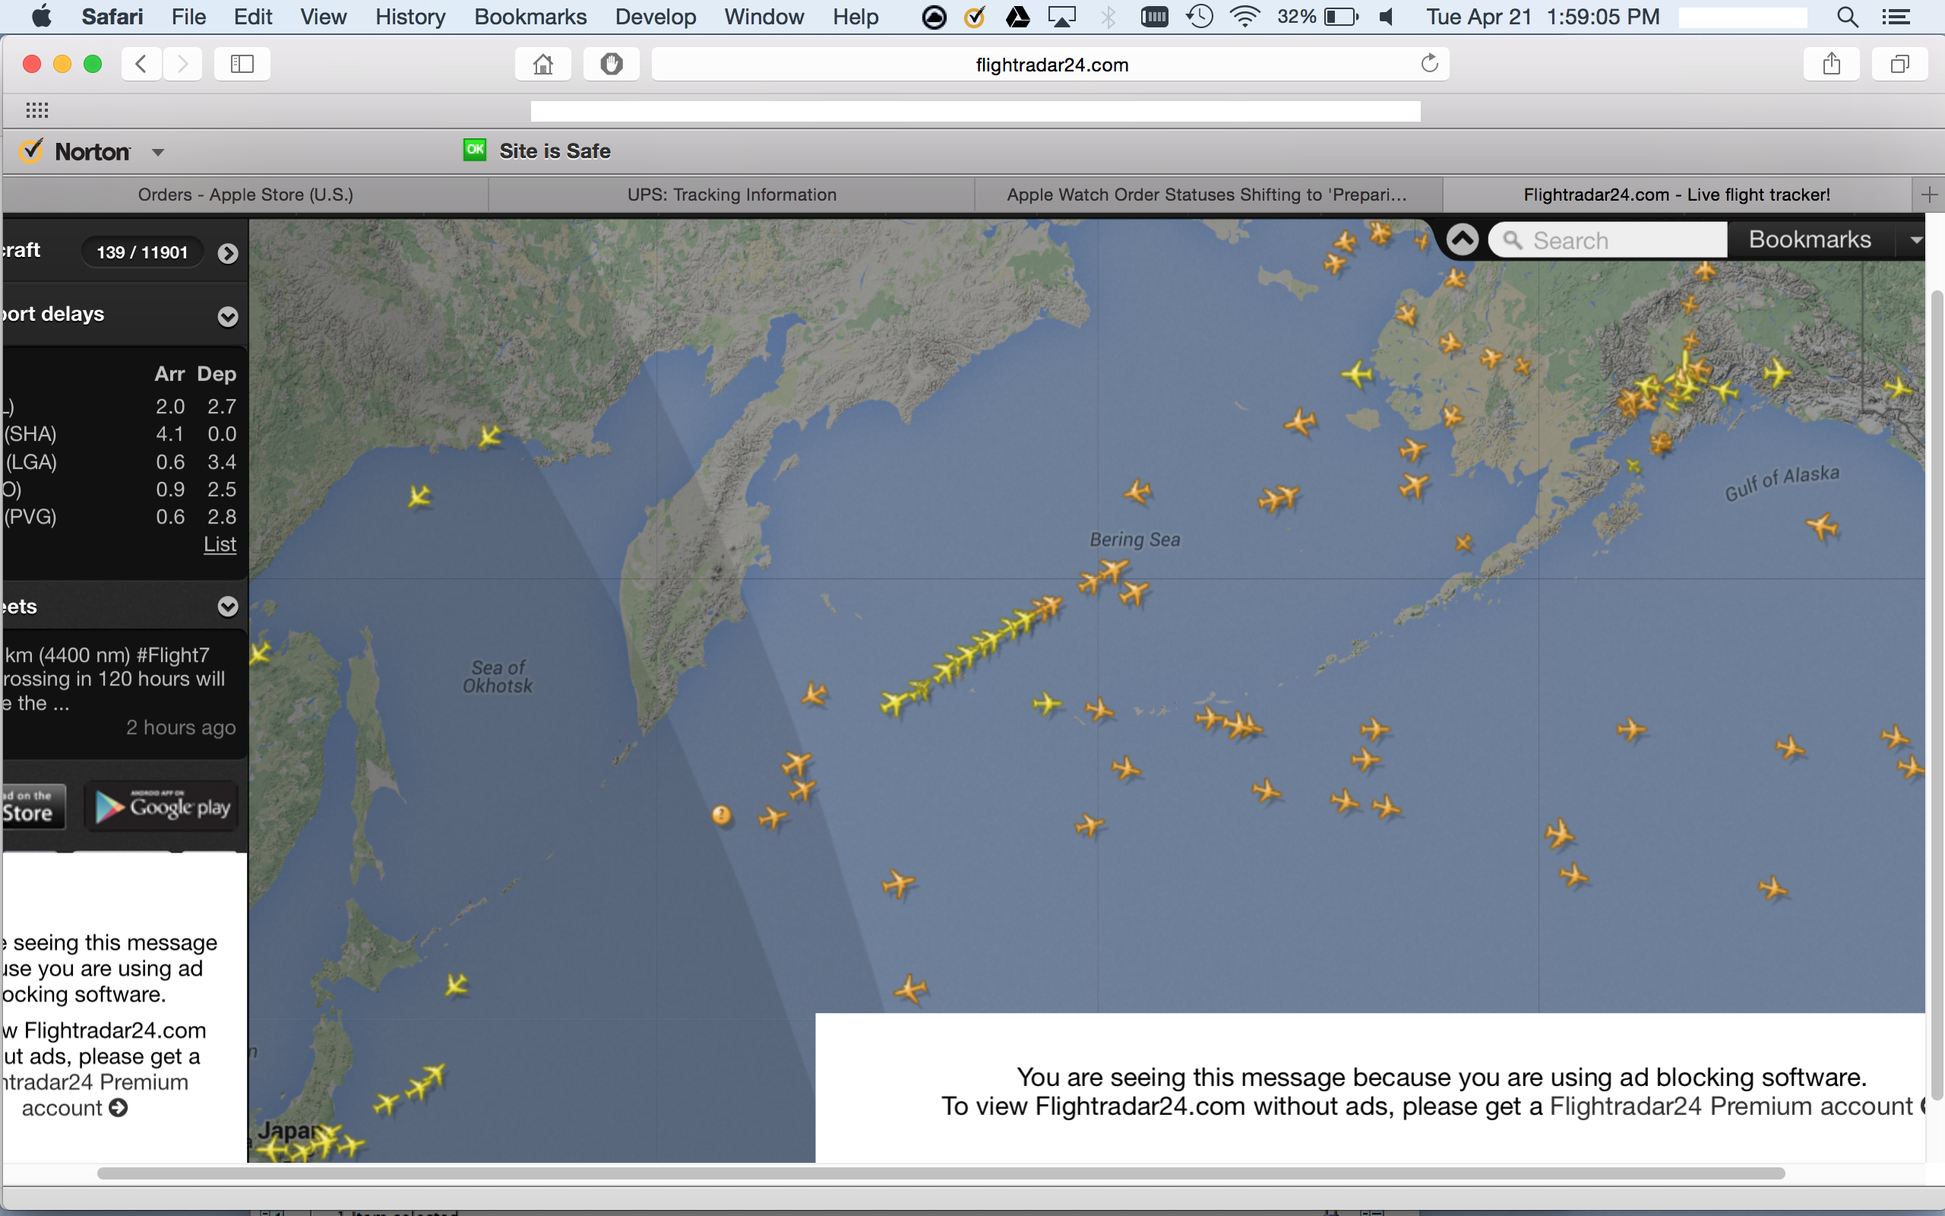
Task: Toggle the Safari sidebar button
Action: (242, 64)
